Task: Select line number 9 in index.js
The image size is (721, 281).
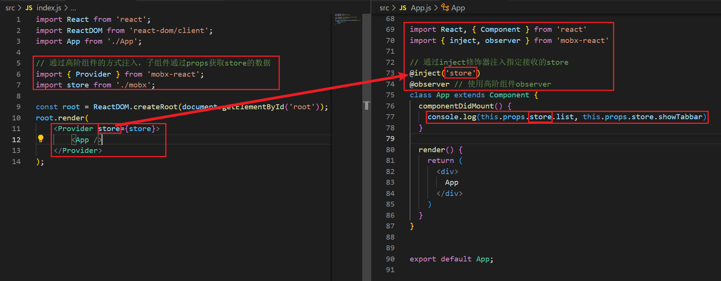Action: point(18,107)
